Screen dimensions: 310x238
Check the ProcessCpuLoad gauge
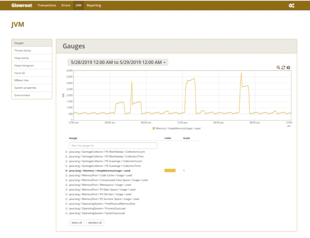(66, 208)
